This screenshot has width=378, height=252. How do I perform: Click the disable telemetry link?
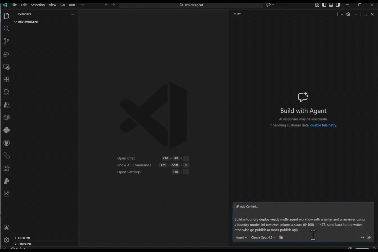pos(323,125)
